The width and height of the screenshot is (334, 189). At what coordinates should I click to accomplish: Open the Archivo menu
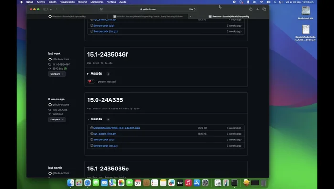click(41, 2)
